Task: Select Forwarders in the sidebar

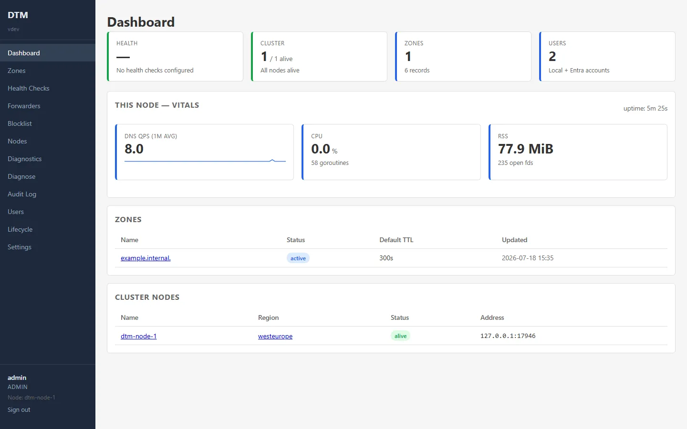Action: [48, 106]
